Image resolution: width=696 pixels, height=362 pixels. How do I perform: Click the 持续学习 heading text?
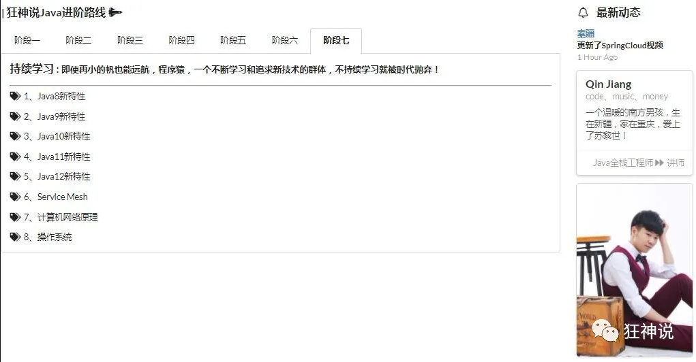(x=31, y=69)
